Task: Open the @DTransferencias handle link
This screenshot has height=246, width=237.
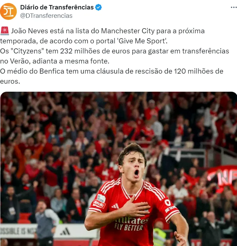Action: (x=46, y=16)
